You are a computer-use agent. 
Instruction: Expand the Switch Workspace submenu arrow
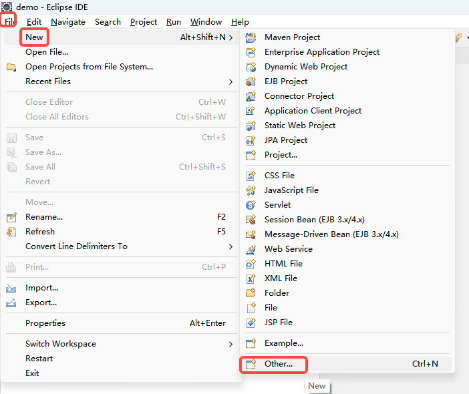[x=230, y=344]
